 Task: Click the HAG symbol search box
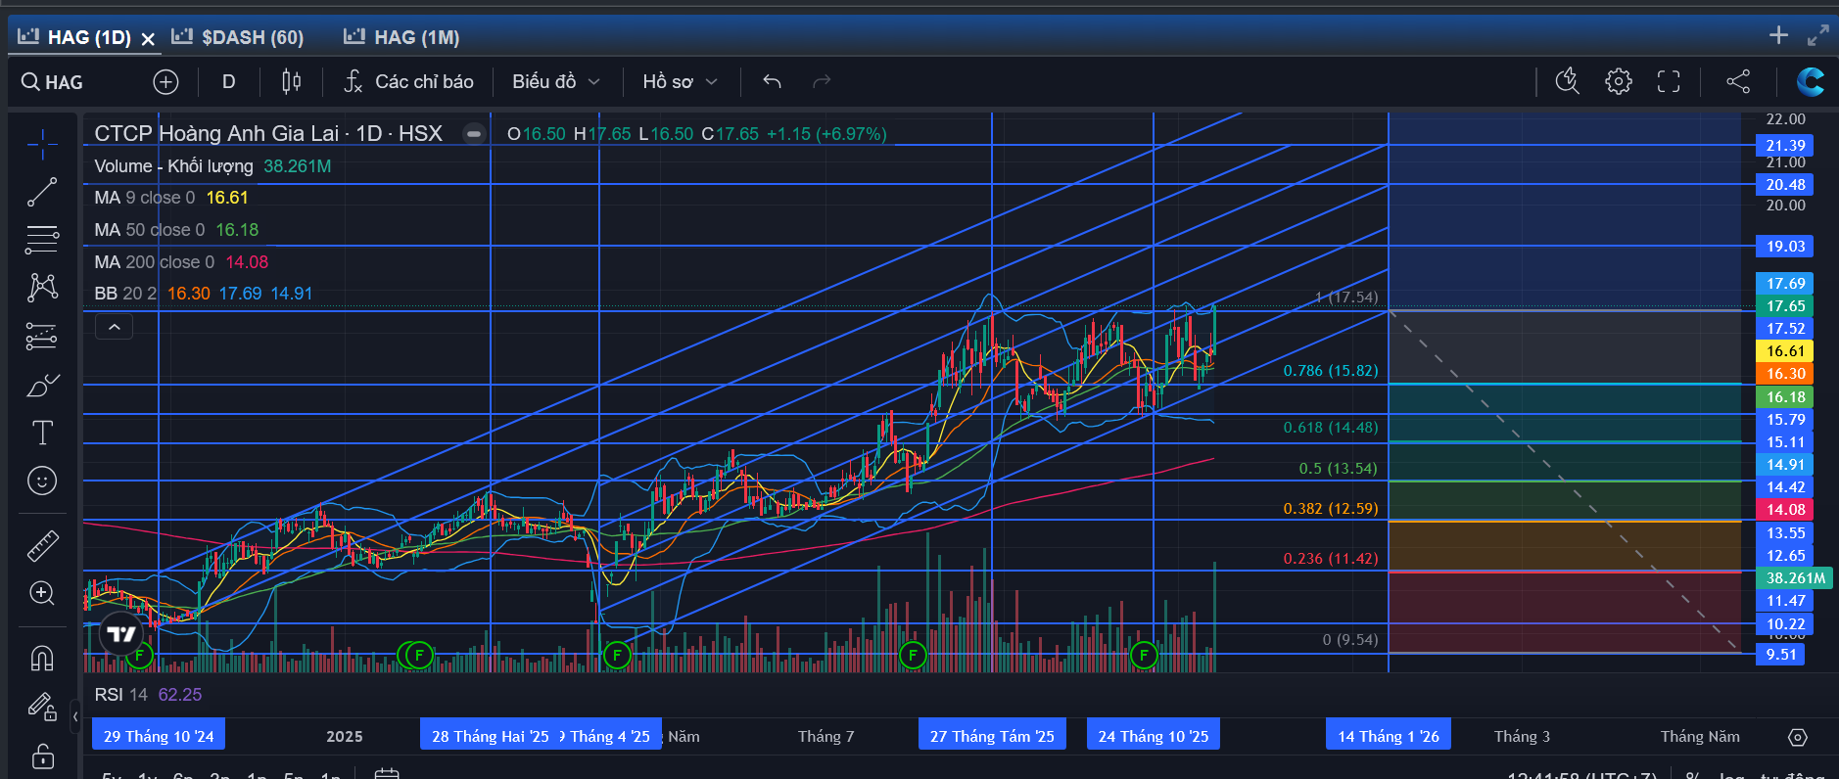(54, 82)
